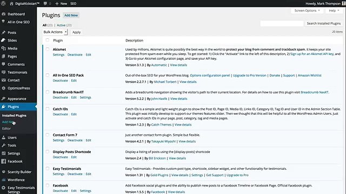Screen dimensions: 346x194
Task: Open Howdy, Mark Thompson account menu
Action: (325, 4)
